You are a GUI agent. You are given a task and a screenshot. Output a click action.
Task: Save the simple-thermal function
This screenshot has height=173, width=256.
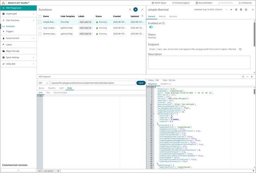coord(246,10)
